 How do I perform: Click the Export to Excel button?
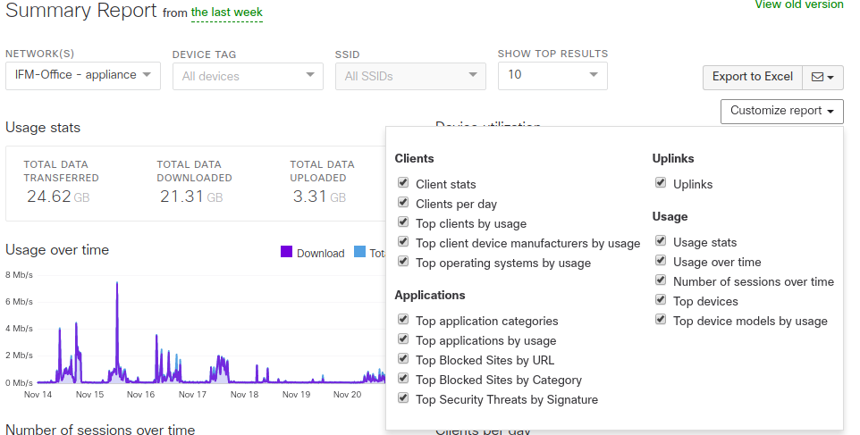[x=753, y=77]
